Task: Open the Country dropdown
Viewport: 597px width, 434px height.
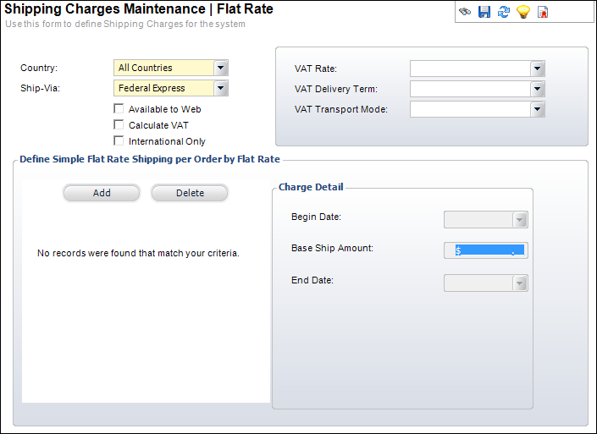Action: click(x=221, y=68)
